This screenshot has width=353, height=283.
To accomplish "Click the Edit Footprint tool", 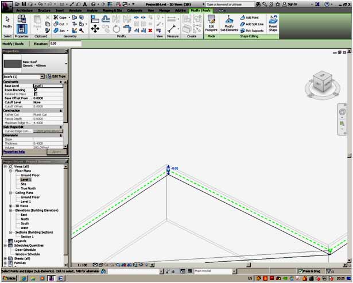I will 211,22.
